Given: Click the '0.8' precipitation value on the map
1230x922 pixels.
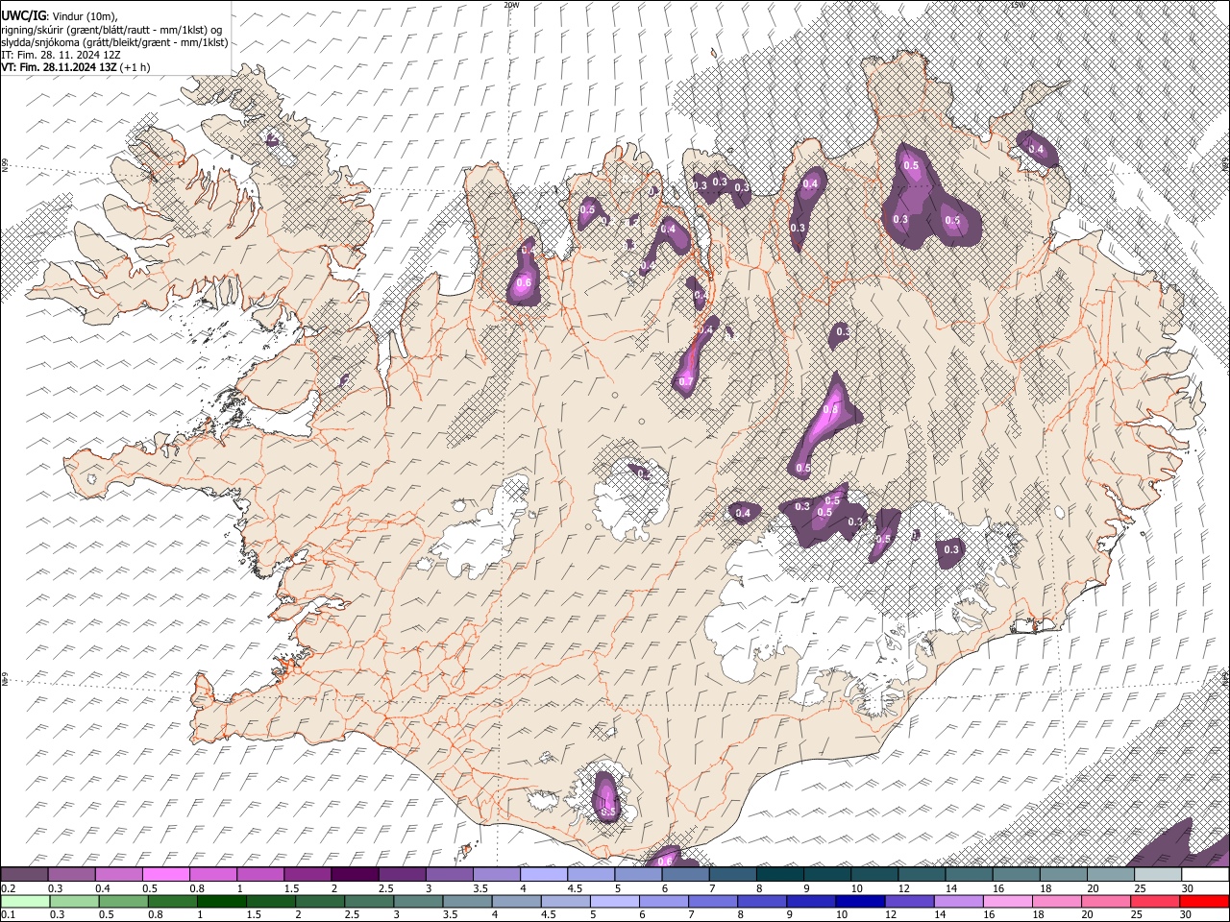Looking at the screenshot, I should (x=831, y=410).
